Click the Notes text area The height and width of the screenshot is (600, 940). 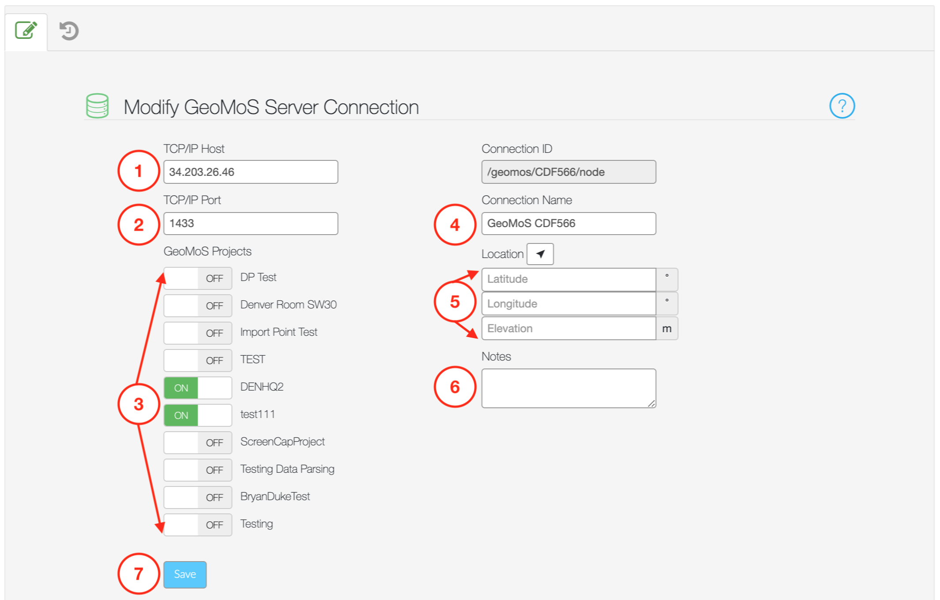point(569,388)
